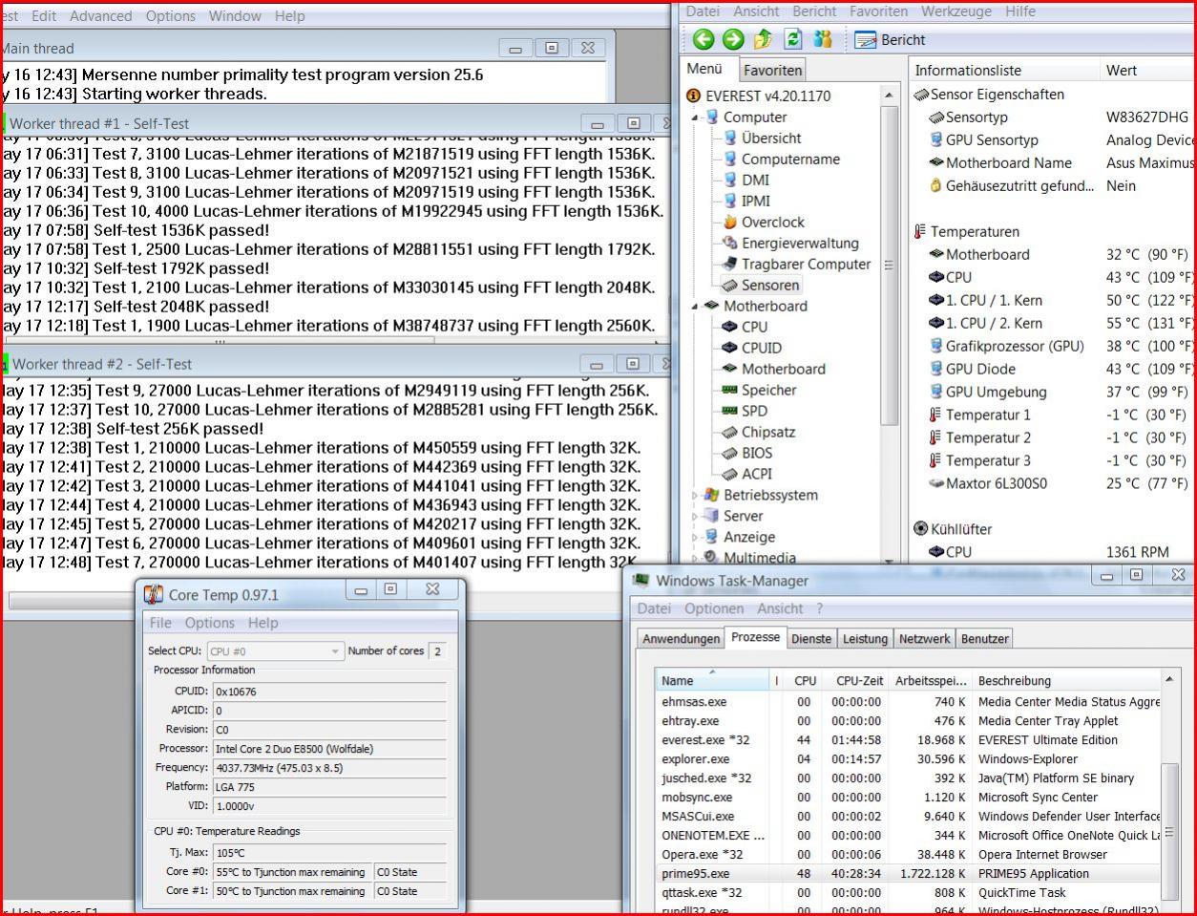Switch to the Favoriten tab in EVEREST

point(772,70)
